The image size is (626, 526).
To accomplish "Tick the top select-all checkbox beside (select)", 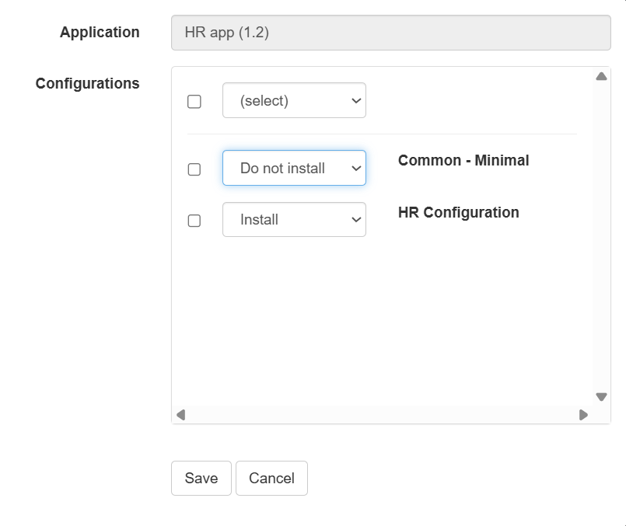I will [x=194, y=102].
